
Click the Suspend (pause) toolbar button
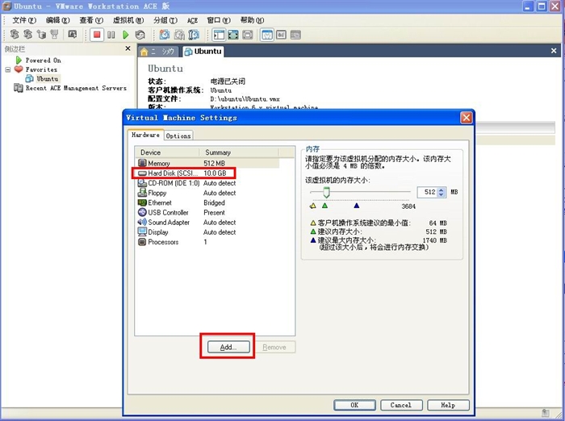(x=111, y=35)
